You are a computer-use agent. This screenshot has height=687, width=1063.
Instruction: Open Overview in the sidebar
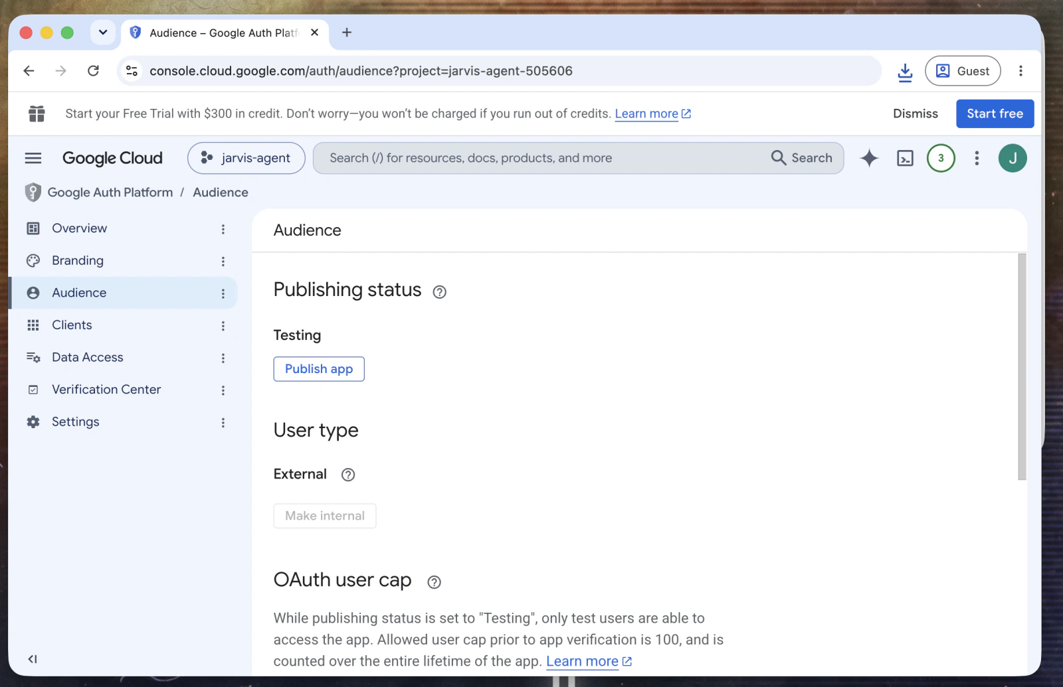coord(79,228)
